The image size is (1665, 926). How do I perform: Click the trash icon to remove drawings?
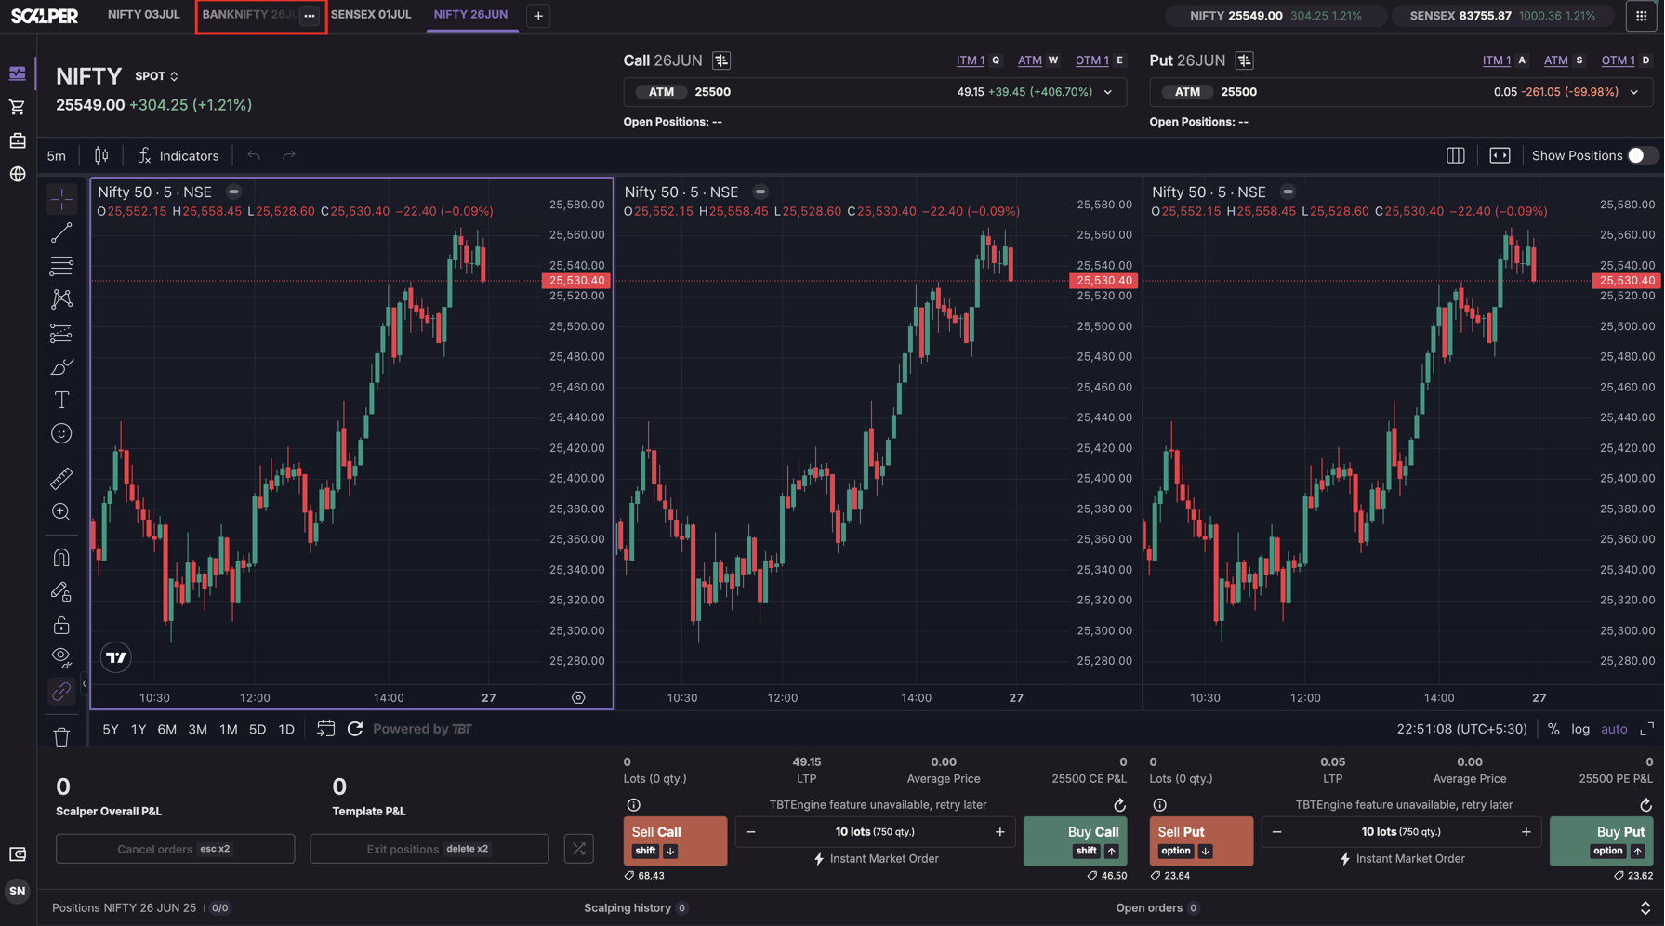click(x=61, y=737)
